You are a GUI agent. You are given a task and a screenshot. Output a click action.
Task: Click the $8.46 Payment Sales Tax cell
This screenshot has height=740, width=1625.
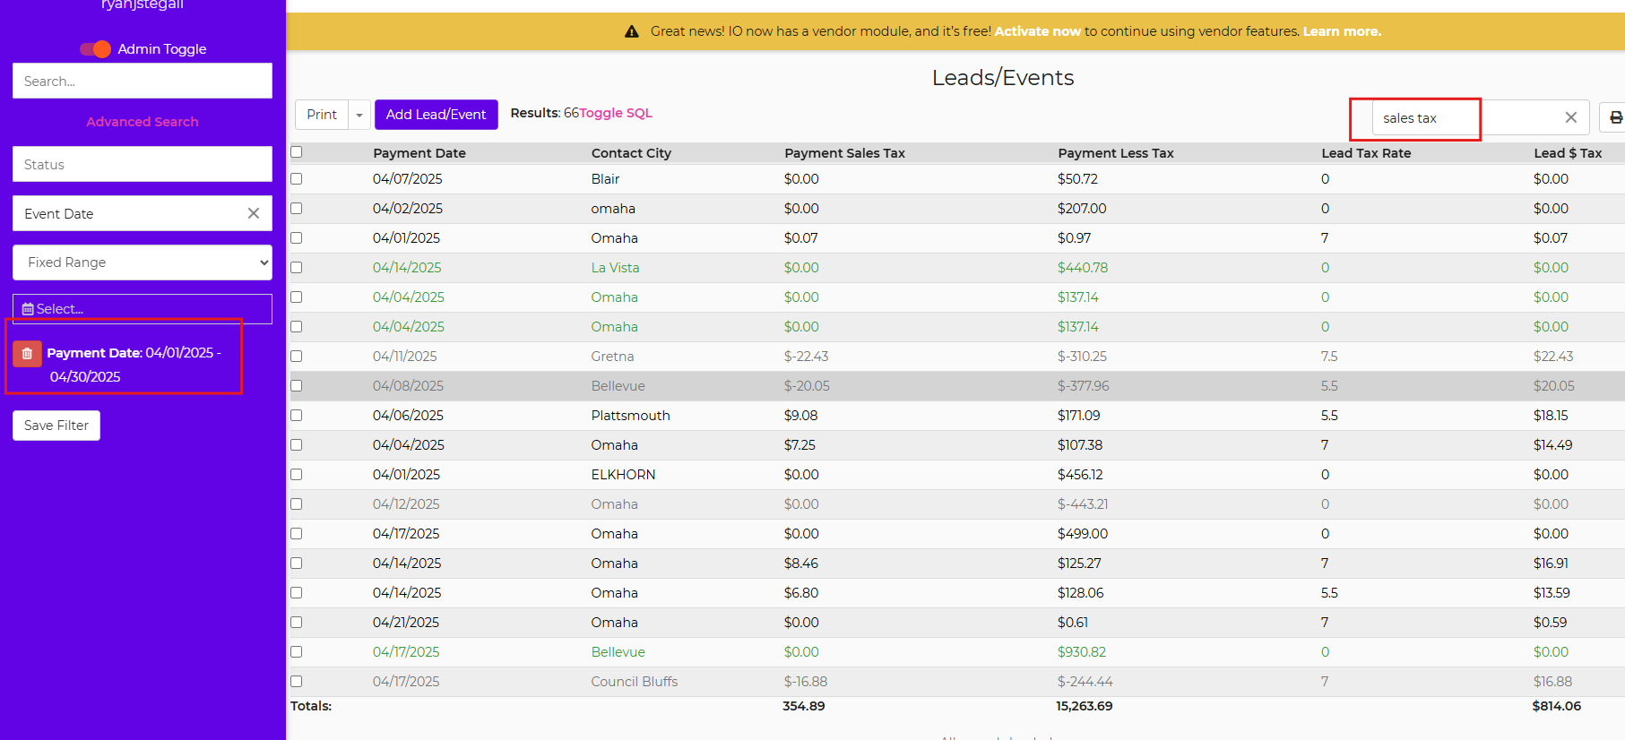pos(801,564)
